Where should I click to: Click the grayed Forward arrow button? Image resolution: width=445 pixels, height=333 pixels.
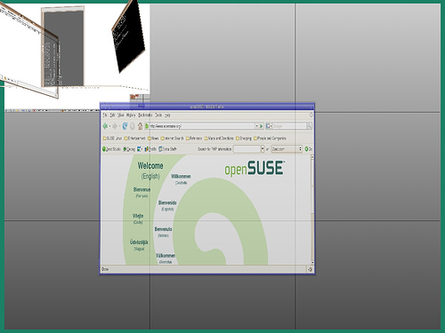(115, 126)
